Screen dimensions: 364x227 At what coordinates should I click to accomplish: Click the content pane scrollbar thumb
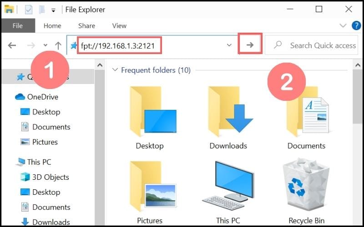(x=358, y=97)
